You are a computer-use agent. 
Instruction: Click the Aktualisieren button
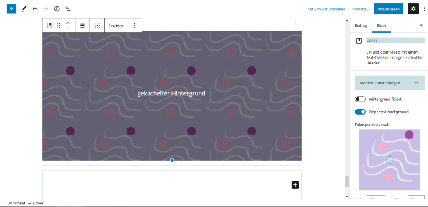pos(388,9)
